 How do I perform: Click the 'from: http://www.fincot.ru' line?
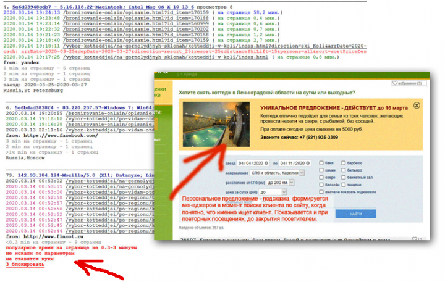44,236
